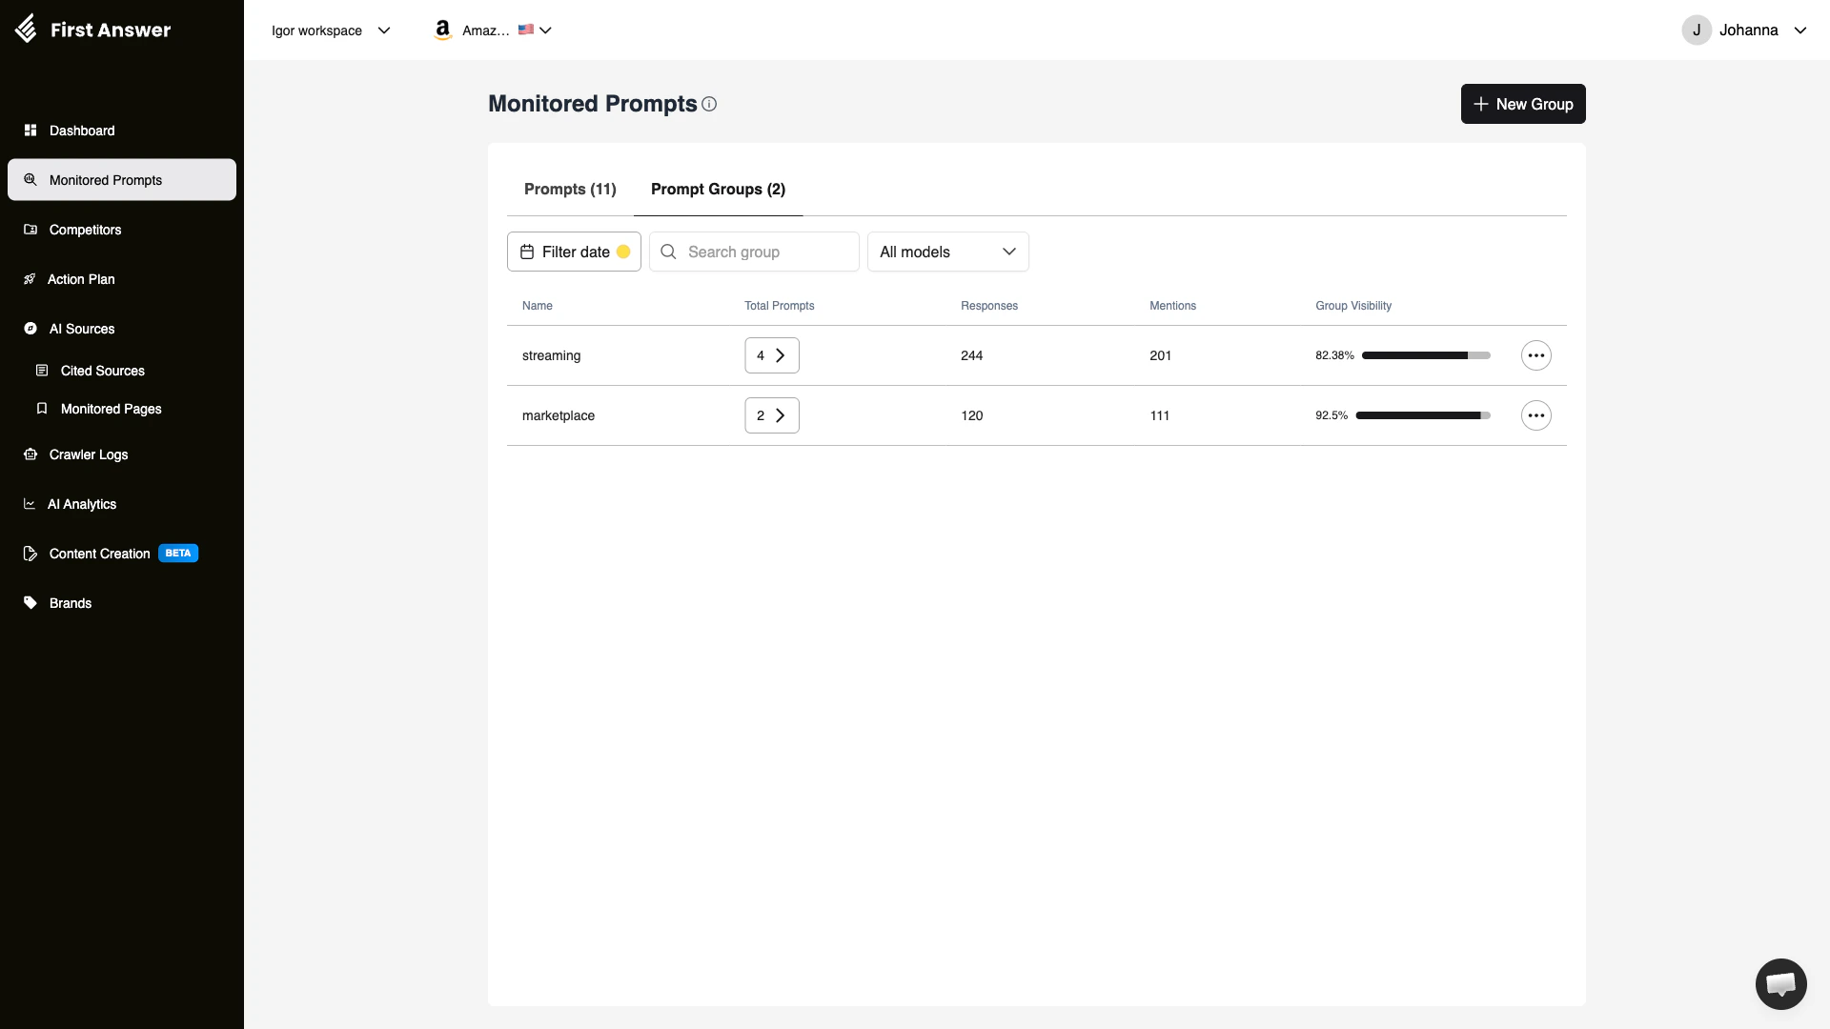Click the First Answer logo

pyautogui.click(x=92, y=29)
